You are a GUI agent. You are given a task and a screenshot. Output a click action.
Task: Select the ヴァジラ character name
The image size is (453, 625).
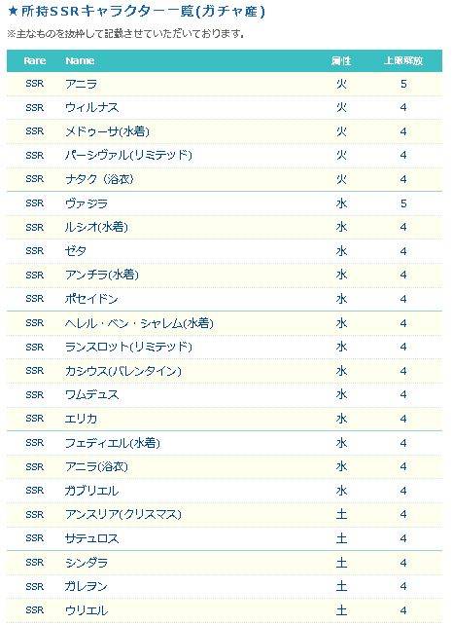tap(87, 203)
